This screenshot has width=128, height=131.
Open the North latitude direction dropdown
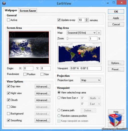click(x=95, y=98)
